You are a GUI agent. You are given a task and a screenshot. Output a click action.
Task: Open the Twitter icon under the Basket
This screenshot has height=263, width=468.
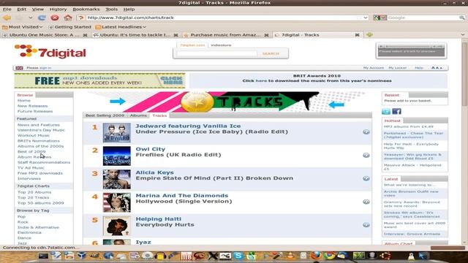pos(386,112)
